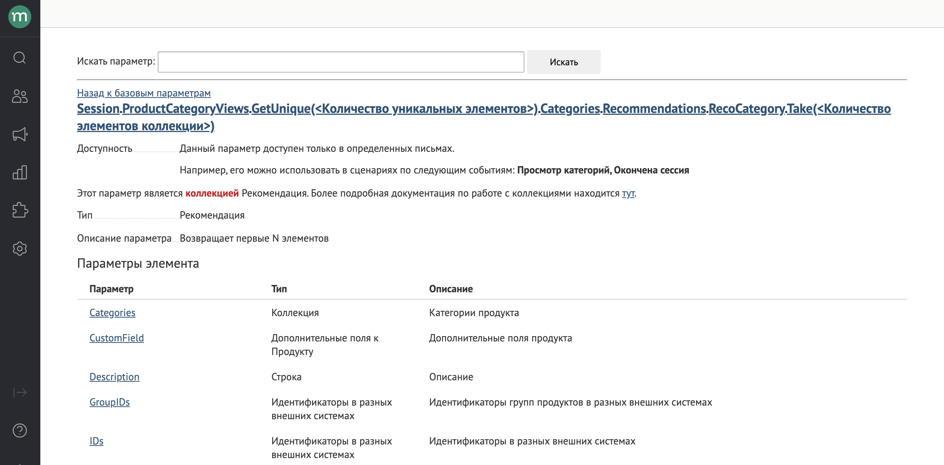Expand sidebar with the arrow icon
This screenshot has width=944, height=465.
coord(20,392)
